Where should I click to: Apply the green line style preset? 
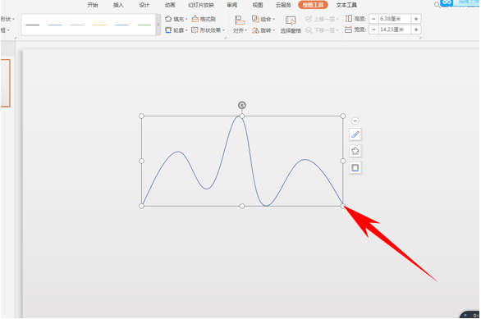(144, 25)
